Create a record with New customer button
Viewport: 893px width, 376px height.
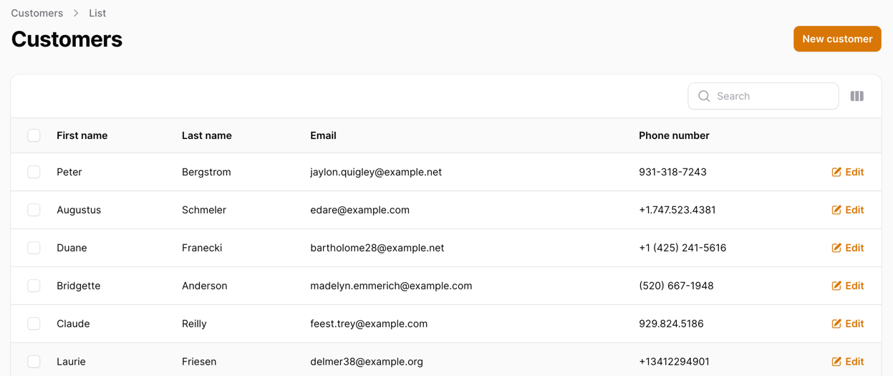pos(837,39)
